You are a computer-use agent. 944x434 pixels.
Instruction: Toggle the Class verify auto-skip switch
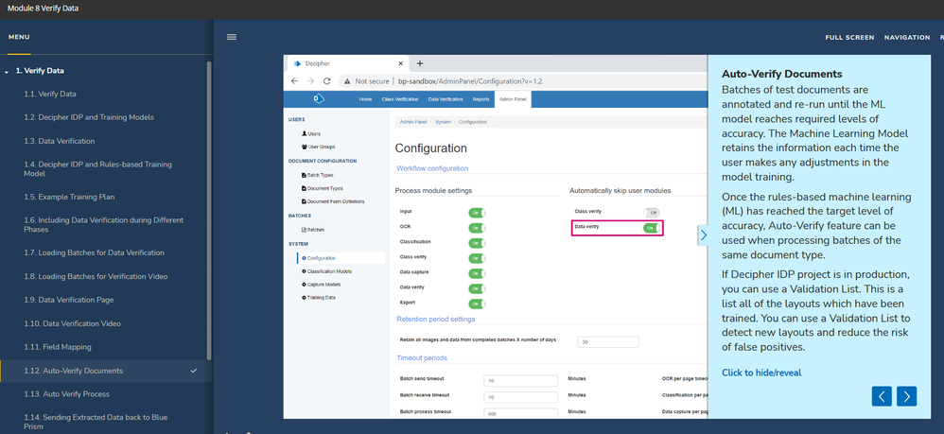(652, 213)
